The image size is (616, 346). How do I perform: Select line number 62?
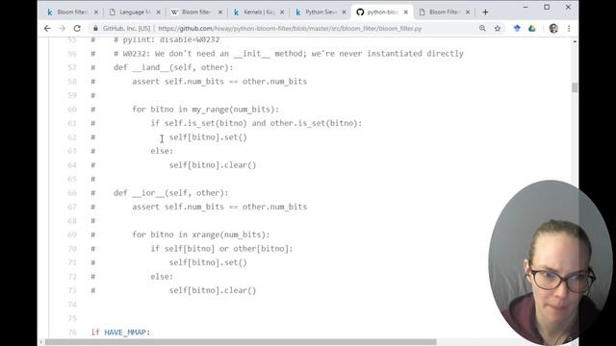coord(72,137)
